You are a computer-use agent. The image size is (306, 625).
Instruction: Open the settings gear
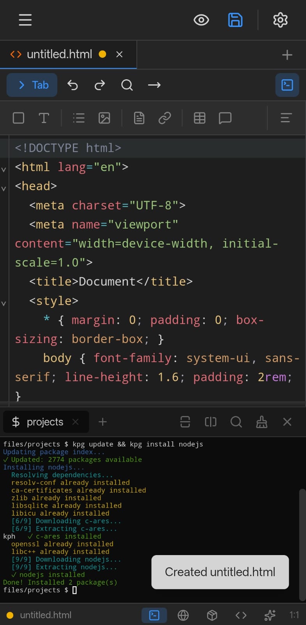pos(280,20)
